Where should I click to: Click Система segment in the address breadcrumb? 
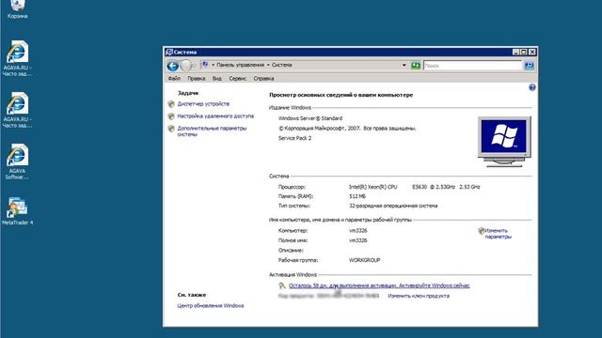click(282, 65)
